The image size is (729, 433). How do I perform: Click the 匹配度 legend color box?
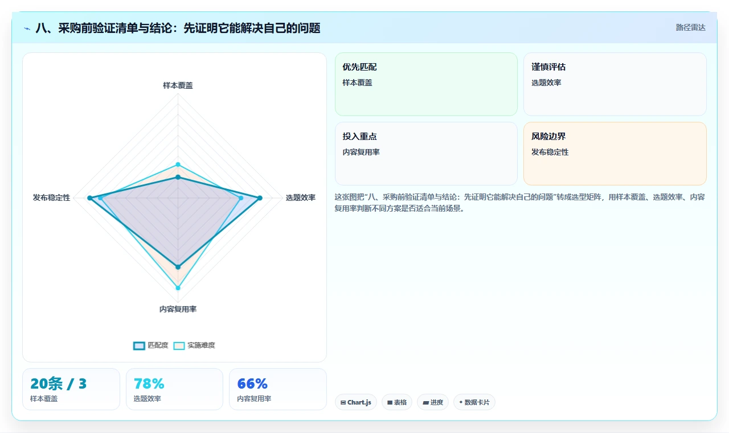tap(139, 345)
